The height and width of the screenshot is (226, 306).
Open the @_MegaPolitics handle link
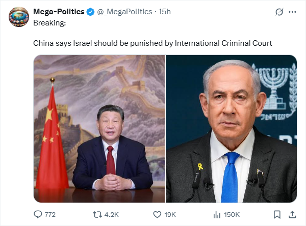point(124,12)
